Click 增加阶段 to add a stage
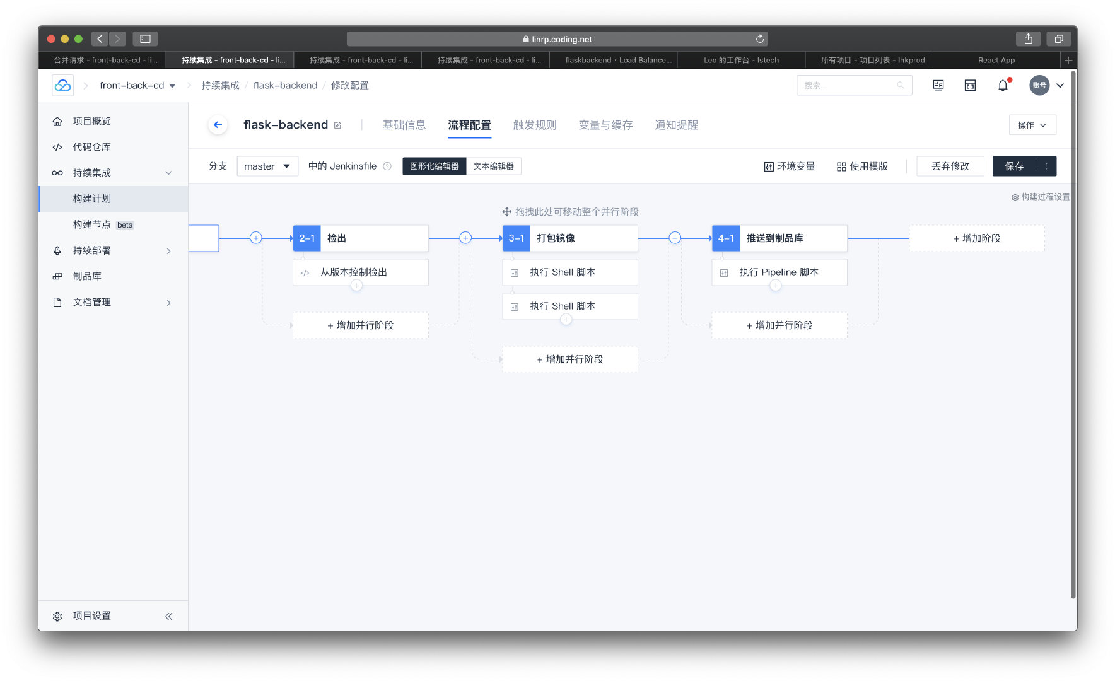 pos(976,238)
